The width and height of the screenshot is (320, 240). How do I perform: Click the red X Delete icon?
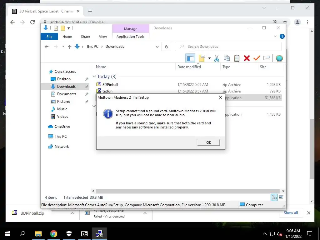point(247,58)
